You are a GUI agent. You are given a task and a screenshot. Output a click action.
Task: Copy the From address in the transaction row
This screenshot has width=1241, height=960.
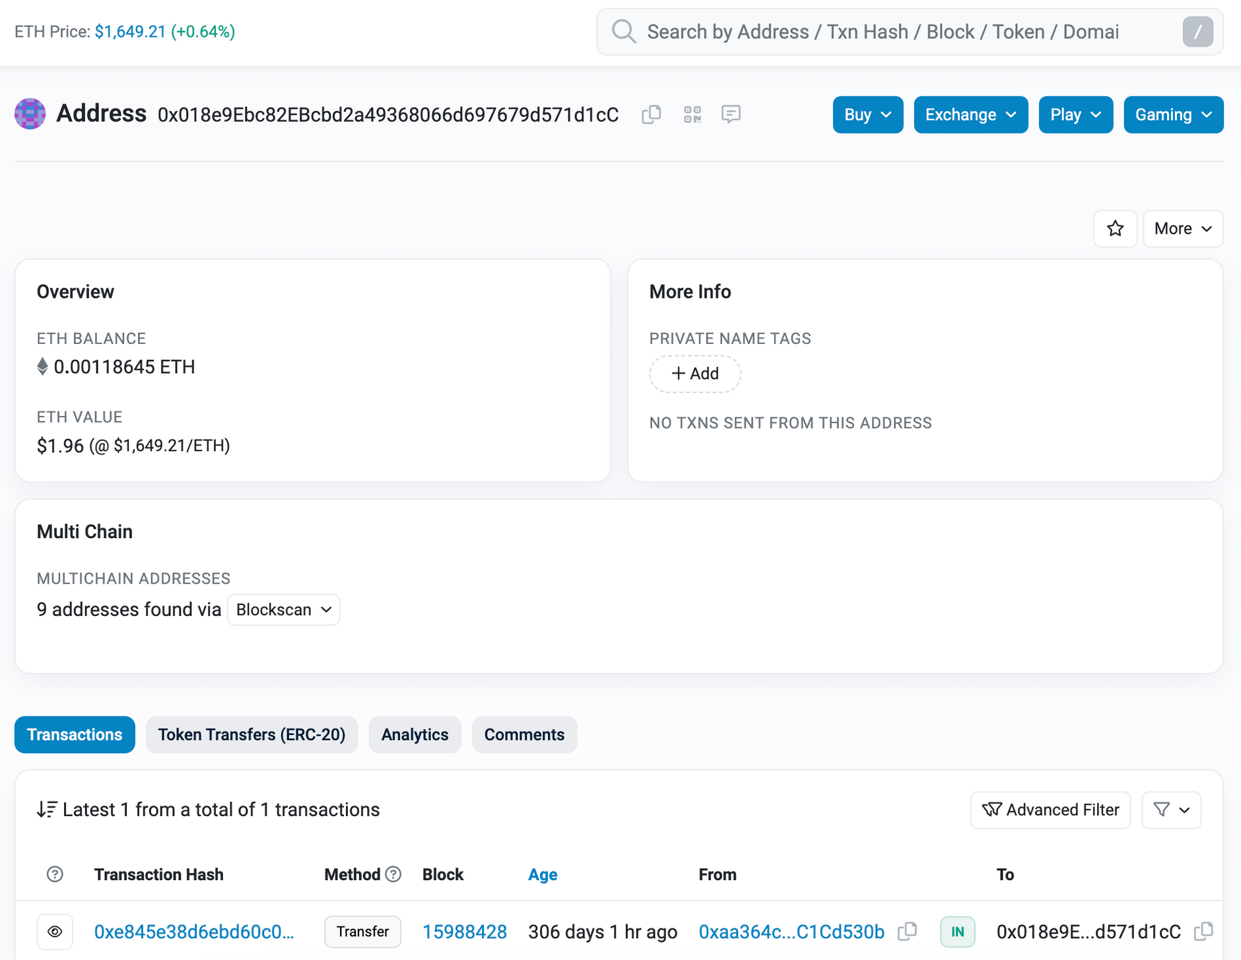907,932
